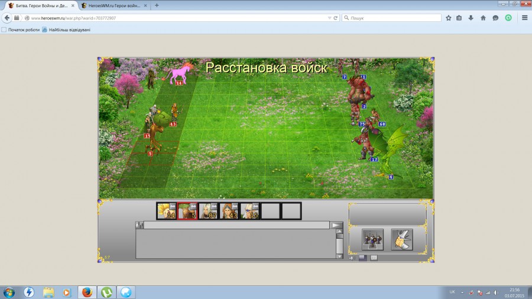Click the chat log scroll down arrow
This screenshot has height=299, width=532.
[x=339, y=256]
